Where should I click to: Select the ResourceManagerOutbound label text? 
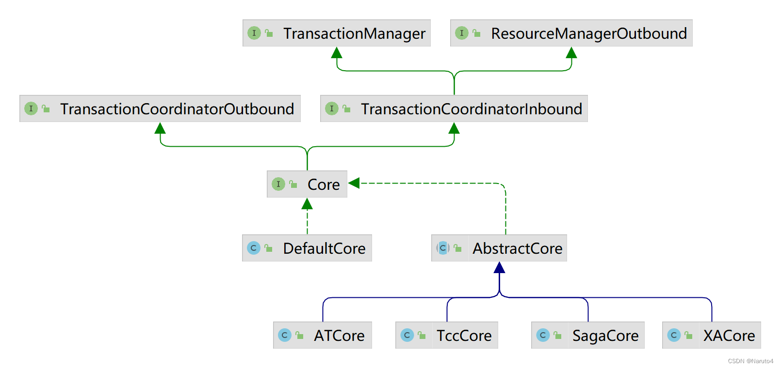click(x=589, y=33)
